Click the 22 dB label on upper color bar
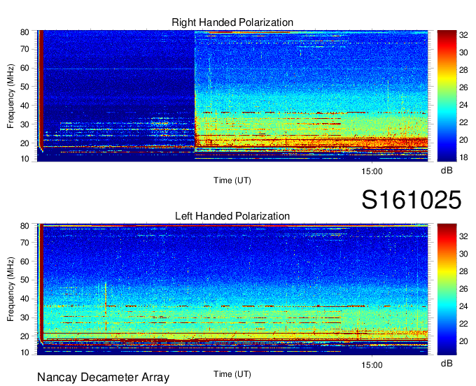 (463, 122)
